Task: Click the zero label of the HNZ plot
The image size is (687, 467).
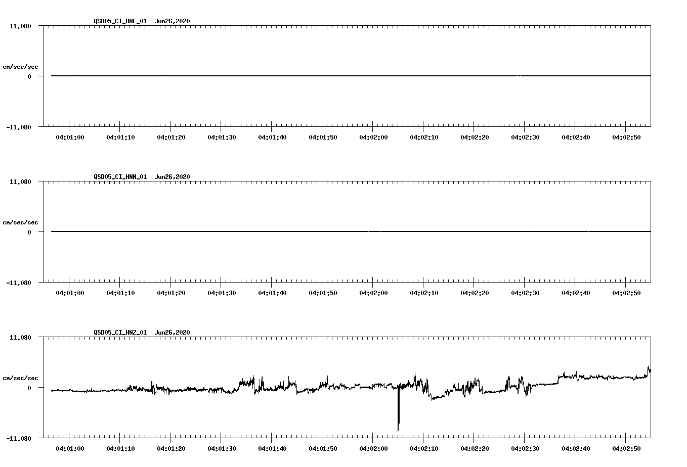Action: pyautogui.click(x=29, y=388)
